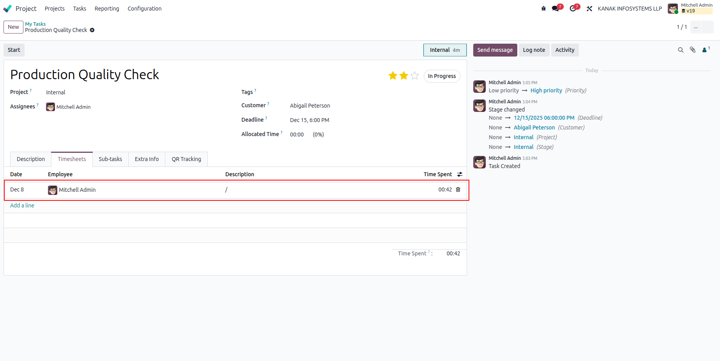Screen dimensions: 720x361
Task: Edit the task title Production Quality Check
Action: pyautogui.click(x=85, y=74)
